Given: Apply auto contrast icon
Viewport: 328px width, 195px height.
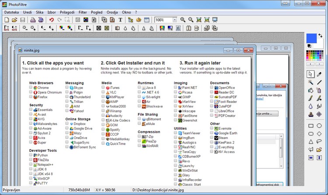Looking at the screenshot, I should point(14,28).
